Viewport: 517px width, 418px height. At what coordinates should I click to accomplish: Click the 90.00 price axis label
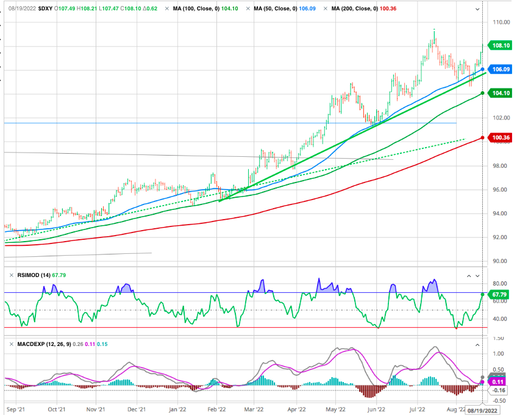(501, 261)
